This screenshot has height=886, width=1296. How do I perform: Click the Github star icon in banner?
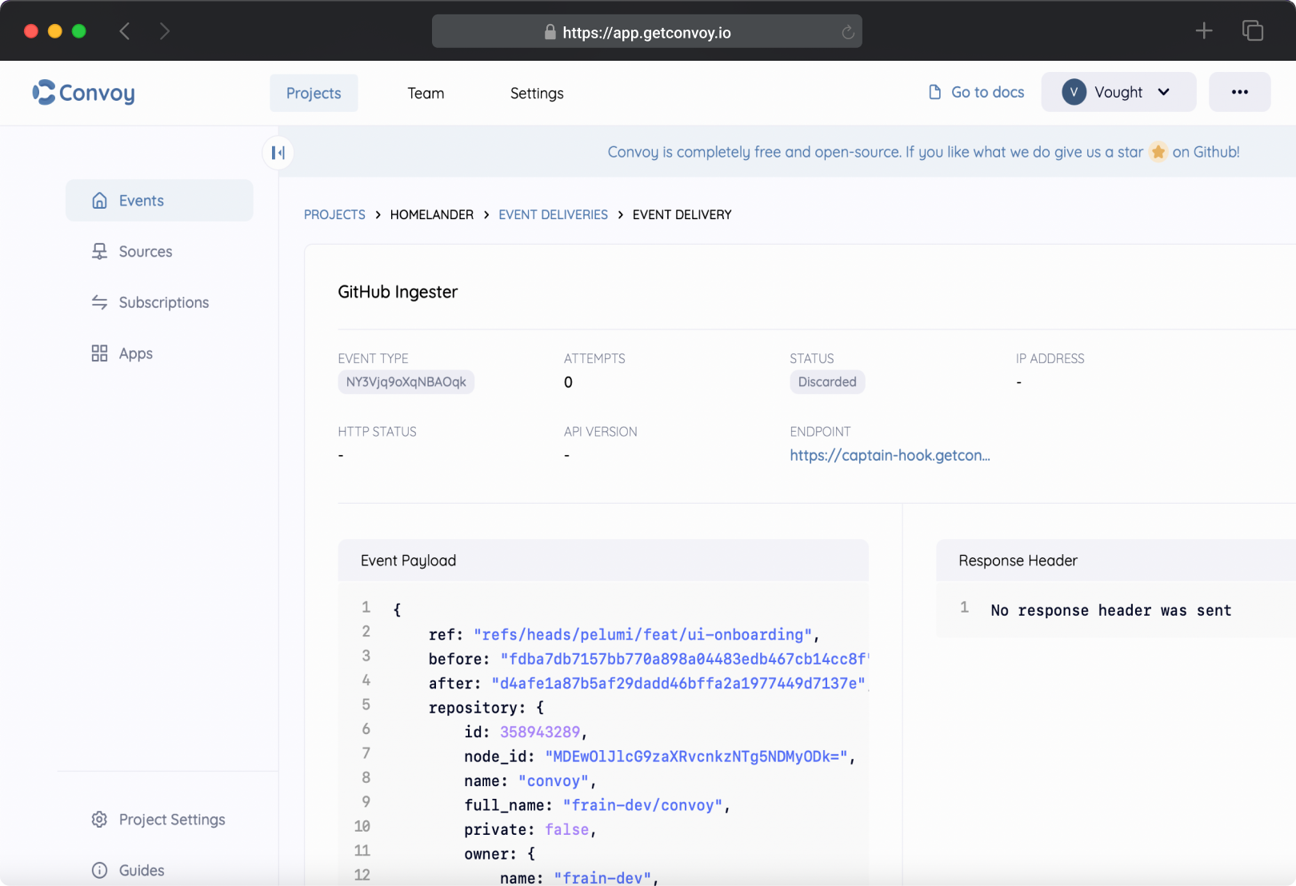[x=1158, y=152]
